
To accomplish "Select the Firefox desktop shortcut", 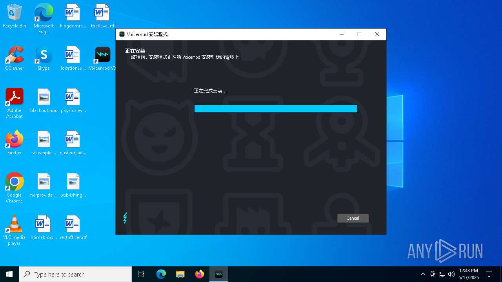I will 15,143.
